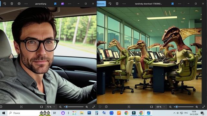The image size is (207, 116).
Task: Enter fullscreen for kandinsky window
Action: click(x=204, y=107)
